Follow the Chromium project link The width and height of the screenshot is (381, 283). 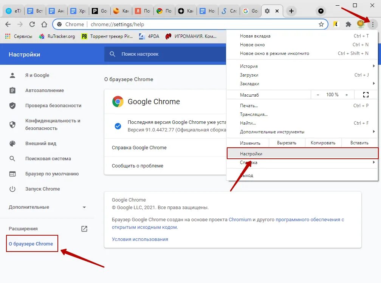pos(240,219)
